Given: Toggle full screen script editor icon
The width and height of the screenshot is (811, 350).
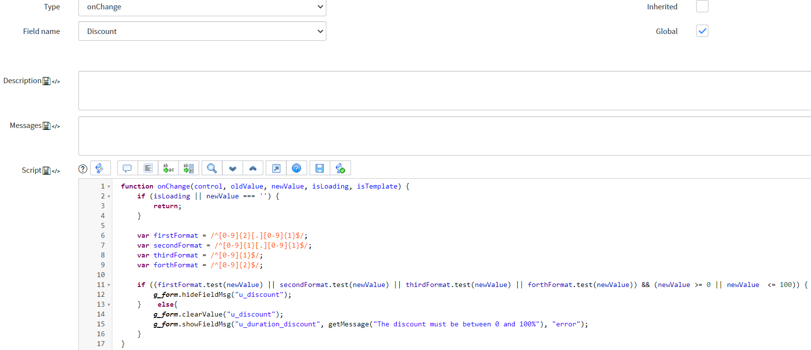Looking at the screenshot, I should [276, 168].
